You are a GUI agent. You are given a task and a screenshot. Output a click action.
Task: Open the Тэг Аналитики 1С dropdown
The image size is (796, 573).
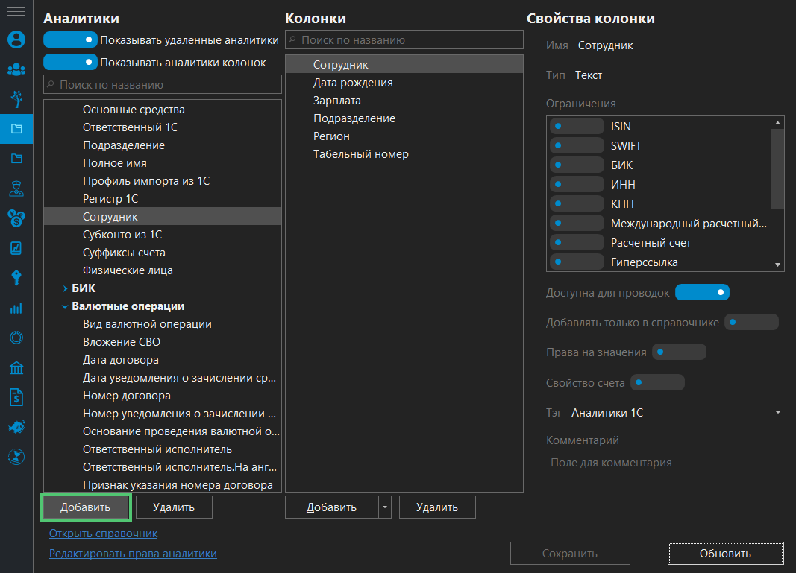(777, 412)
